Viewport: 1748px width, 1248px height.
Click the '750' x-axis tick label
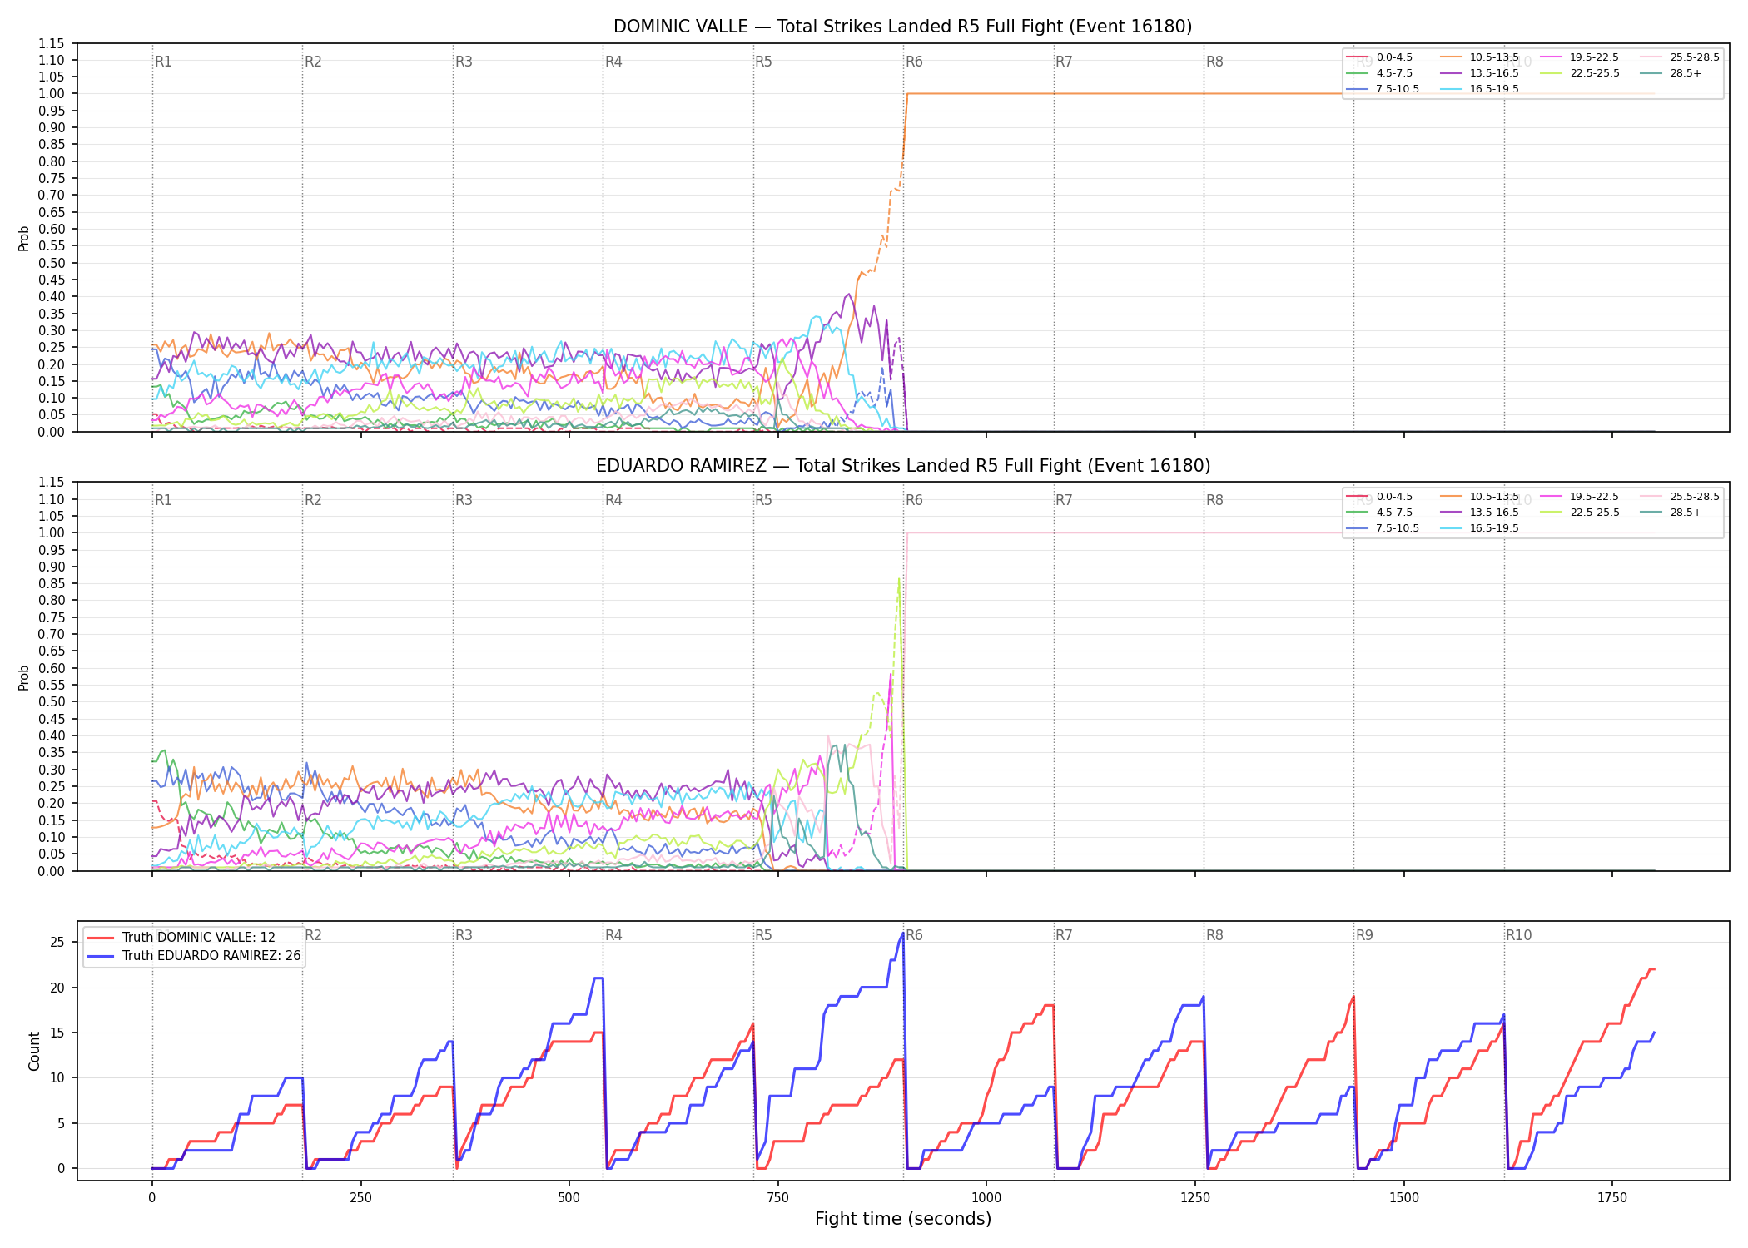(778, 1198)
